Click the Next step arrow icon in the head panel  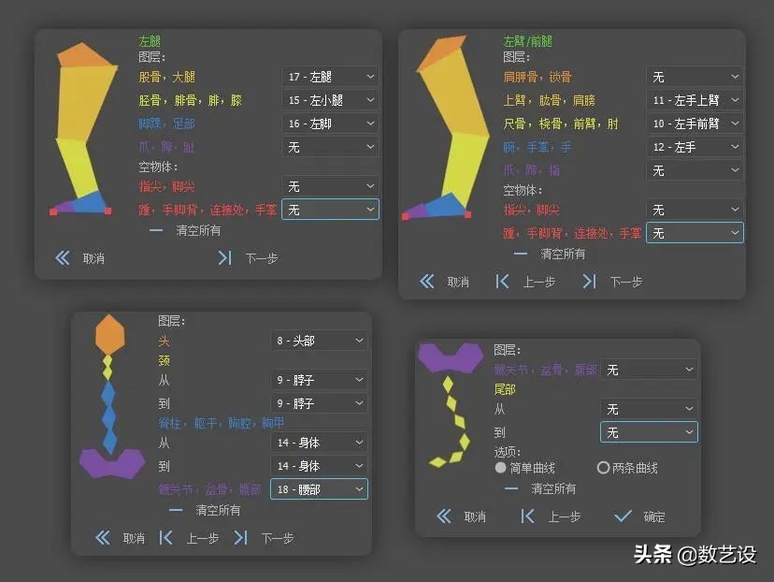[241, 538]
